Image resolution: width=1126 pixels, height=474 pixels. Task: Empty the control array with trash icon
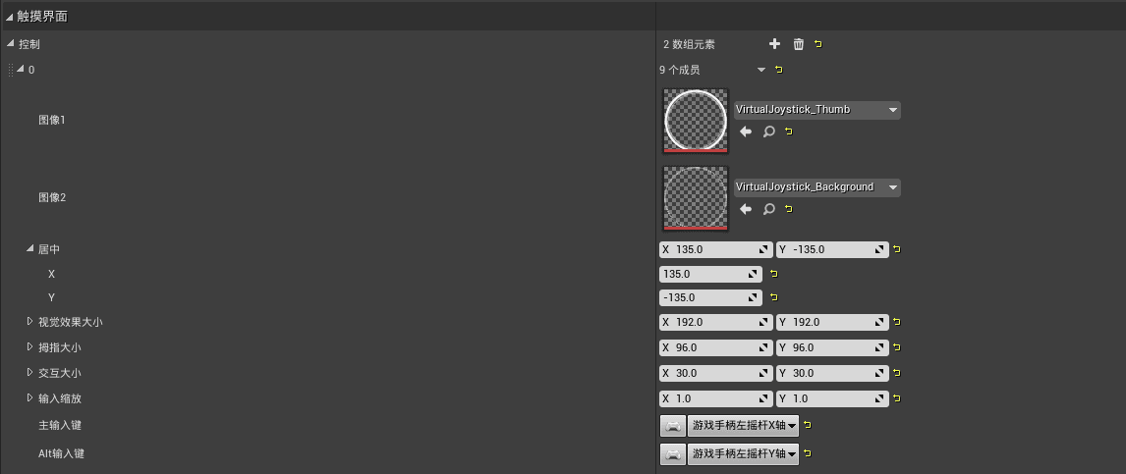(798, 44)
